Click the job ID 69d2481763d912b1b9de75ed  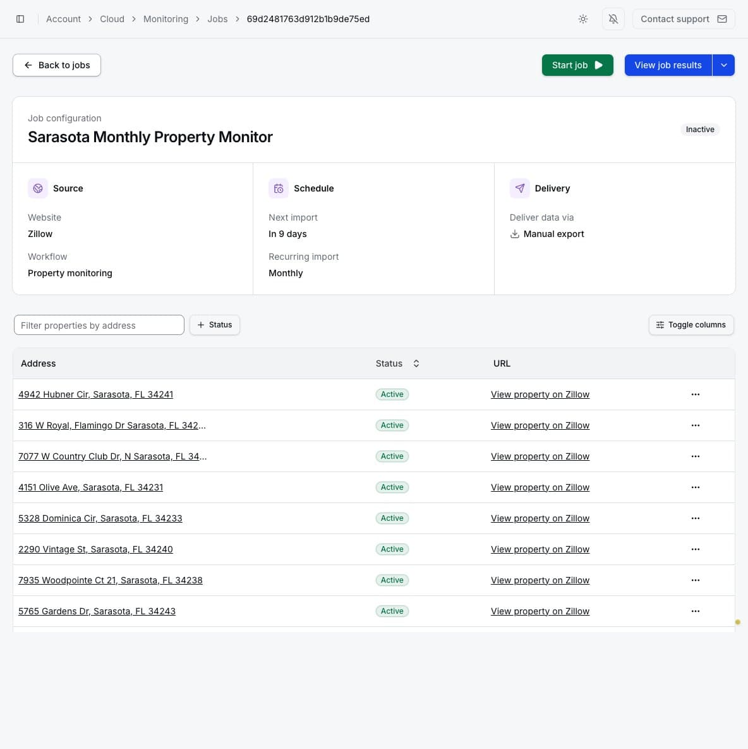click(308, 19)
